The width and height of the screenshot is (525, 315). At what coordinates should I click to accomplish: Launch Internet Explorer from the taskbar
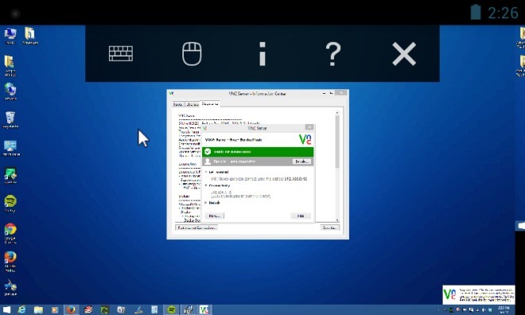pos(21,309)
